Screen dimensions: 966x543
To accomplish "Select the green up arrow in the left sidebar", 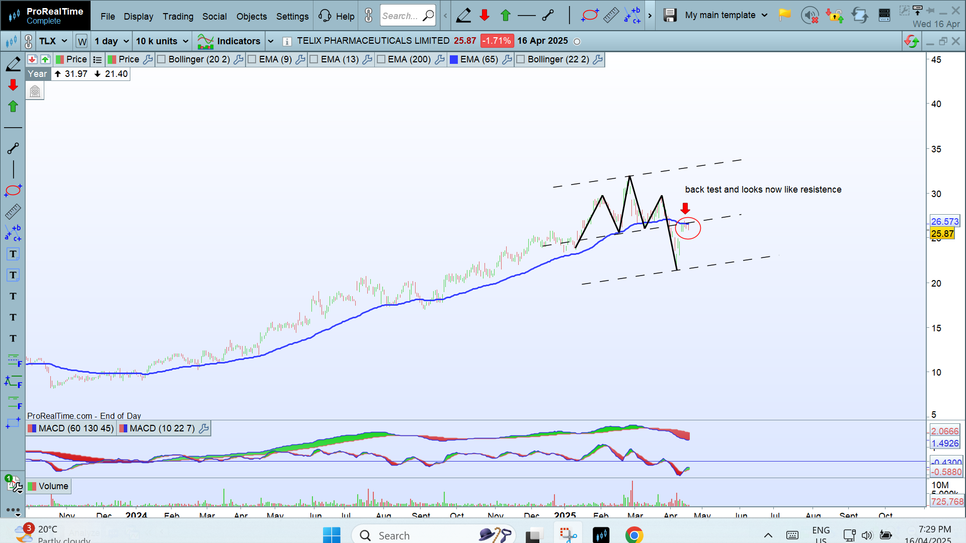I will tap(13, 106).
